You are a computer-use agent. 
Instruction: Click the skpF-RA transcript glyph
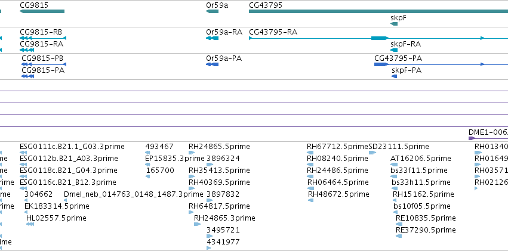(394, 50)
